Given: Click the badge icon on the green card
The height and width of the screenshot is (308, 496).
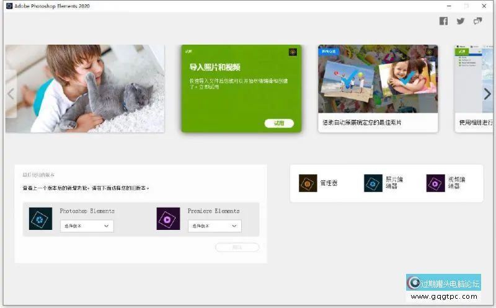Looking at the screenshot, I should point(293,52).
